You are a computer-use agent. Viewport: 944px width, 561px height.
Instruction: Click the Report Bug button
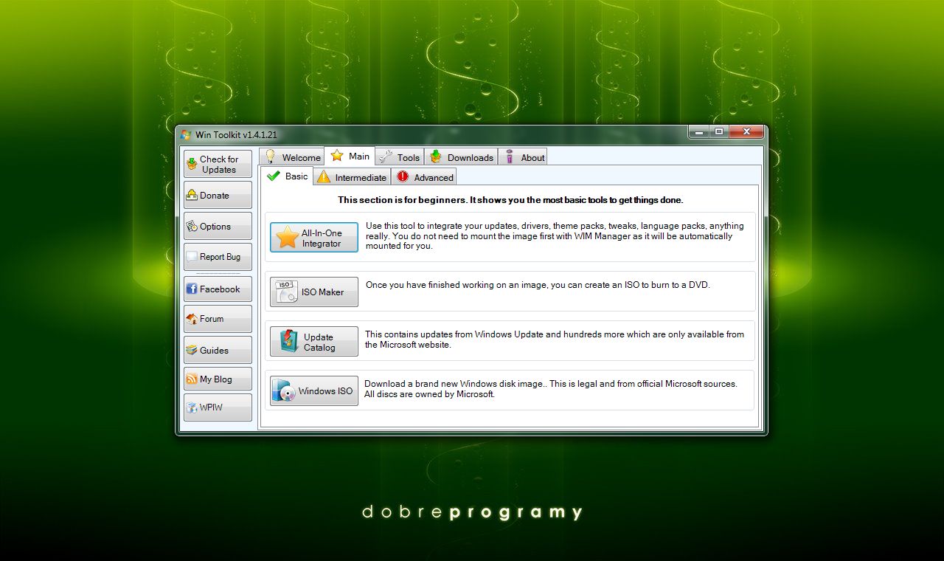218,257
